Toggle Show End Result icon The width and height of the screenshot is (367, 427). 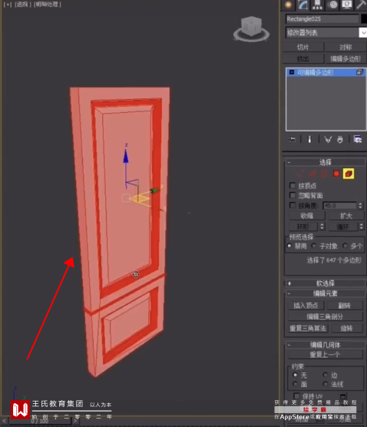(309, 140)
